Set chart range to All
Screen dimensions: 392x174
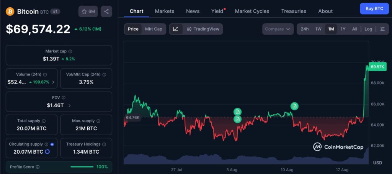[x=354, y=29]
